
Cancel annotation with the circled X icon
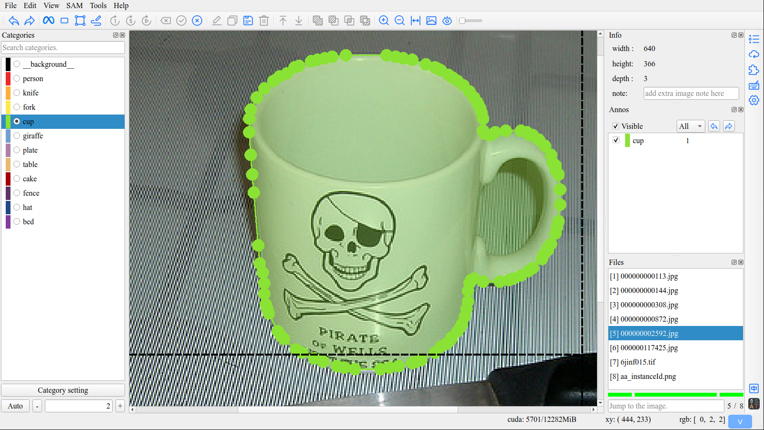coord(197,21)
